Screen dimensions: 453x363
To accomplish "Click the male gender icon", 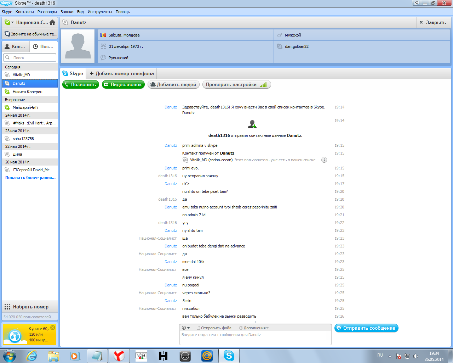I will point(279,35).
